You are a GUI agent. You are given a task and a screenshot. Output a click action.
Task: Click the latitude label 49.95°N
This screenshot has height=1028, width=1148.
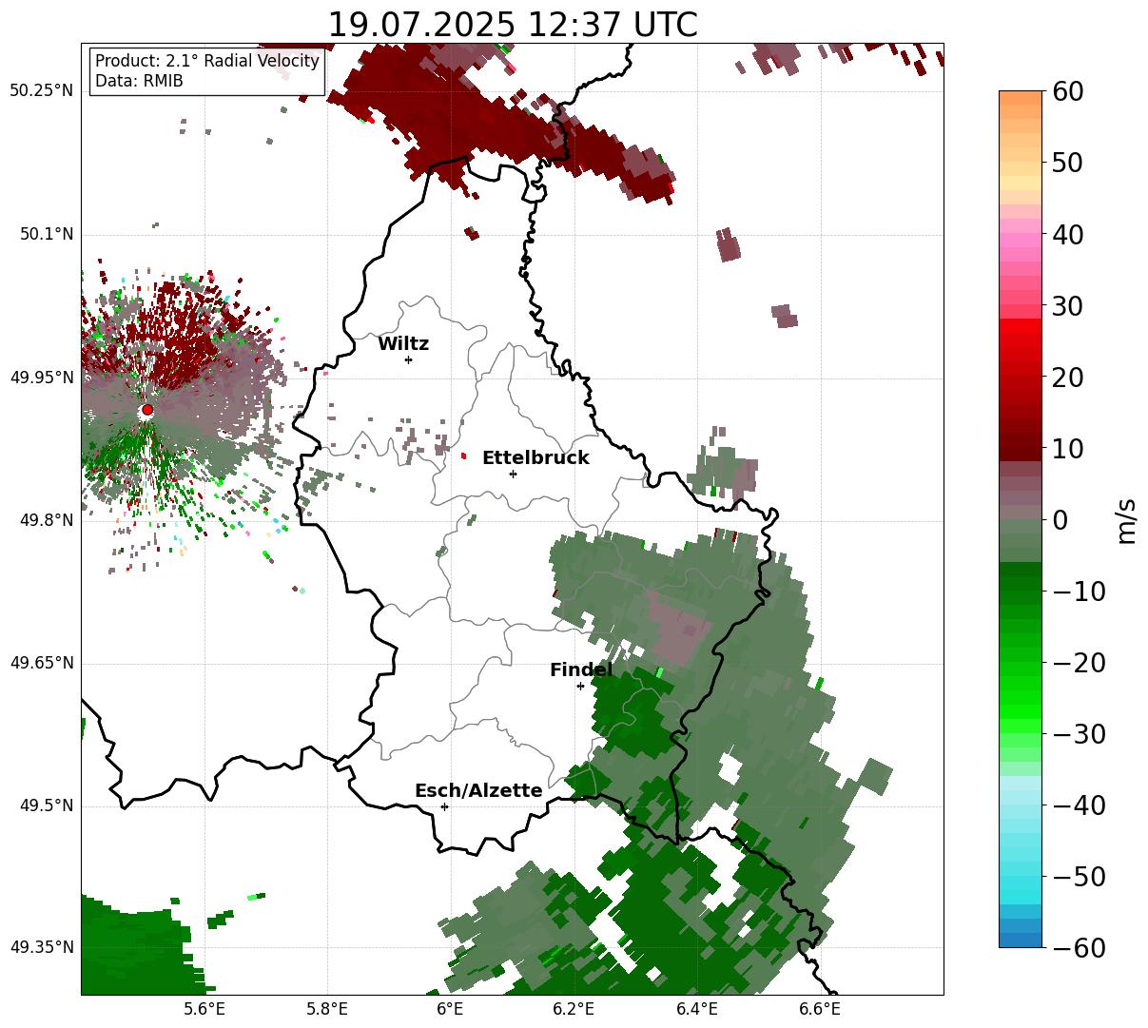tap(42, 378)
